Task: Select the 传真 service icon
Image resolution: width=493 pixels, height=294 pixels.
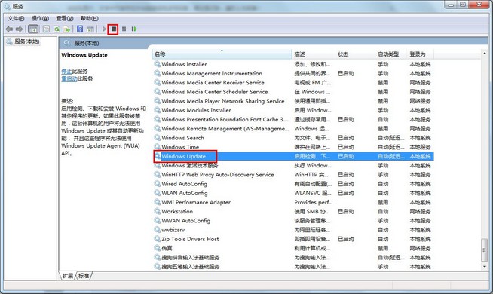Action: coord(157,248)
